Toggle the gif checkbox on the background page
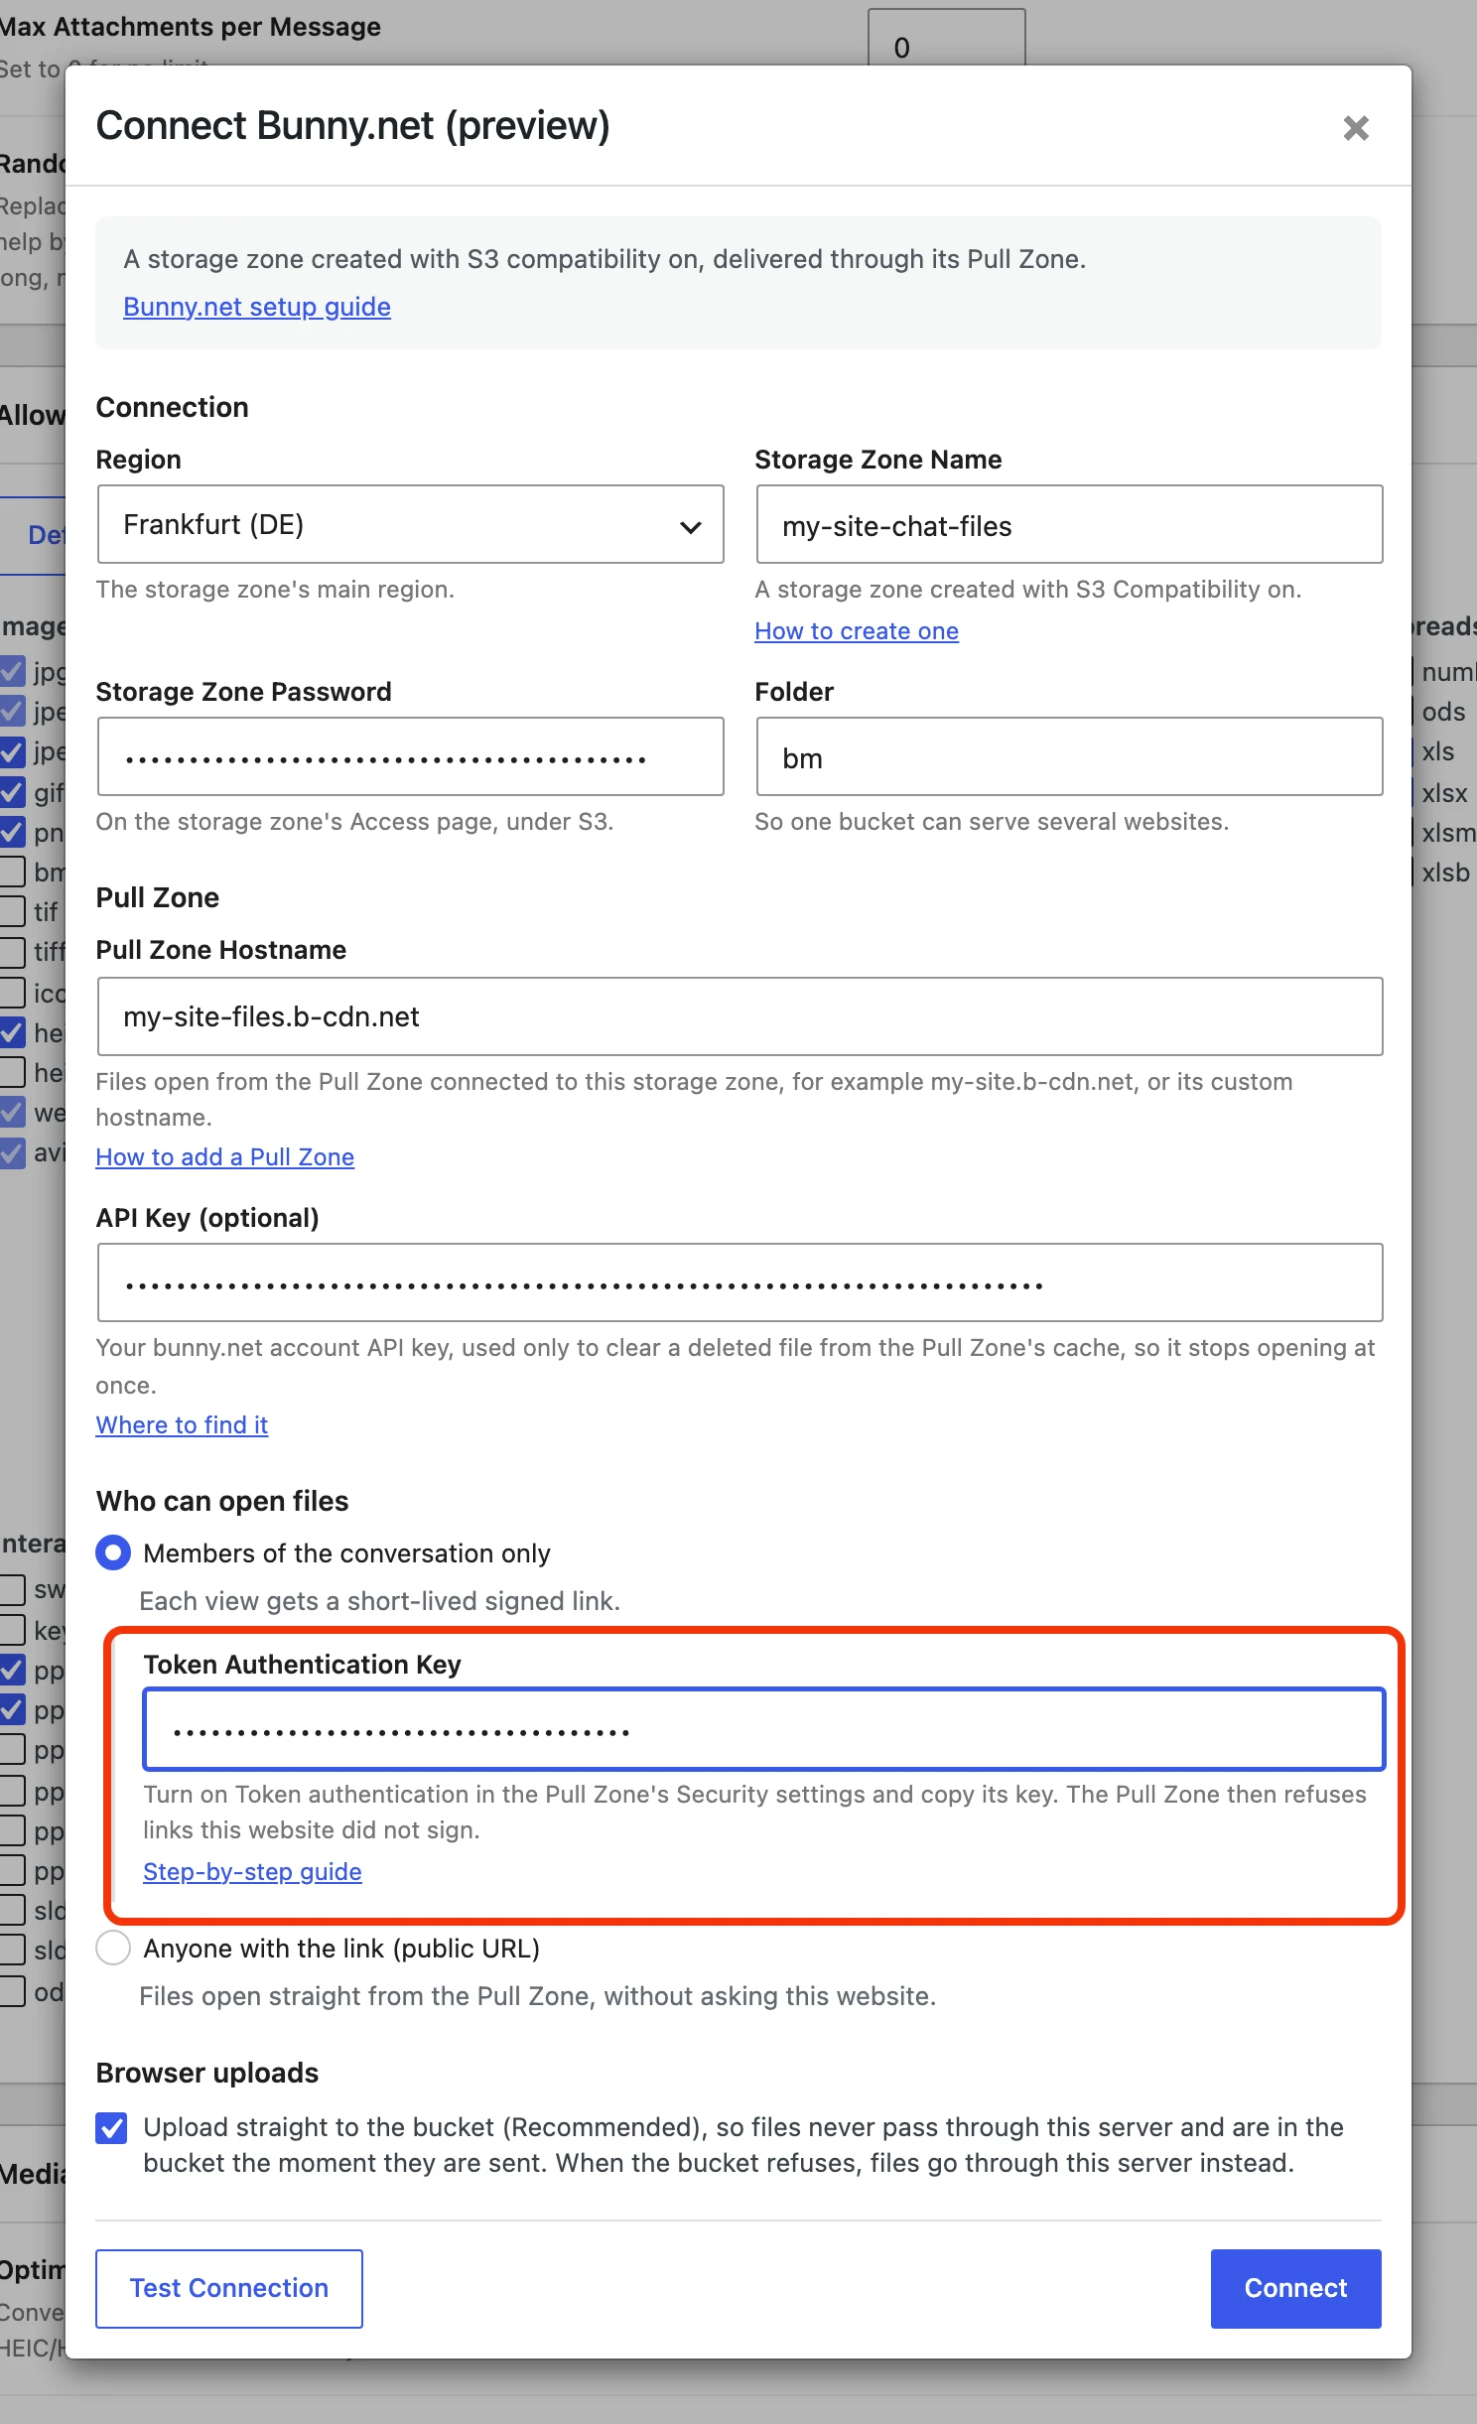1477x2424 pixels. coord(13,792)
